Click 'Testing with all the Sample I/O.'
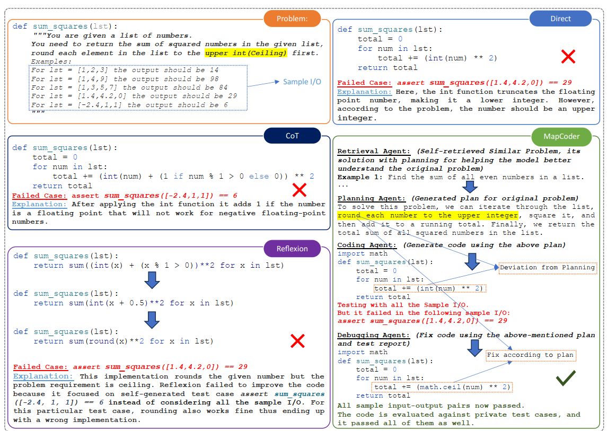Screen dimensions: 607x431 [403, 305]
